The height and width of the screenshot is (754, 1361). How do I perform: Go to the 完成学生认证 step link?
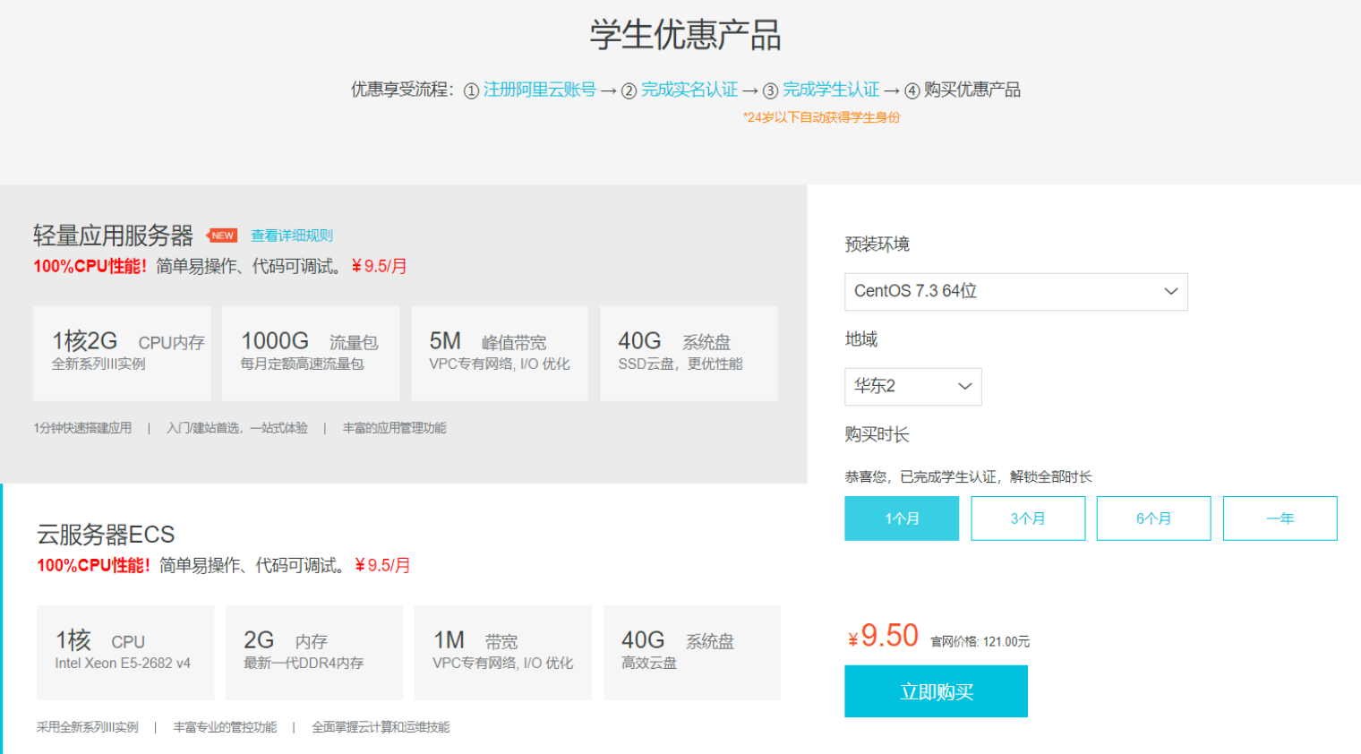tap(831, 90)
